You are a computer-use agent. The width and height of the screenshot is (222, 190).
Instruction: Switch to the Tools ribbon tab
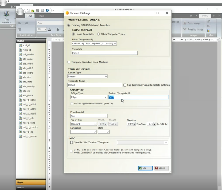pos(41,16)
